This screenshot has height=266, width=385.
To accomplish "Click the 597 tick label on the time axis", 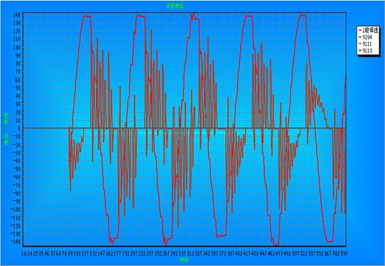I will [343, 253].
